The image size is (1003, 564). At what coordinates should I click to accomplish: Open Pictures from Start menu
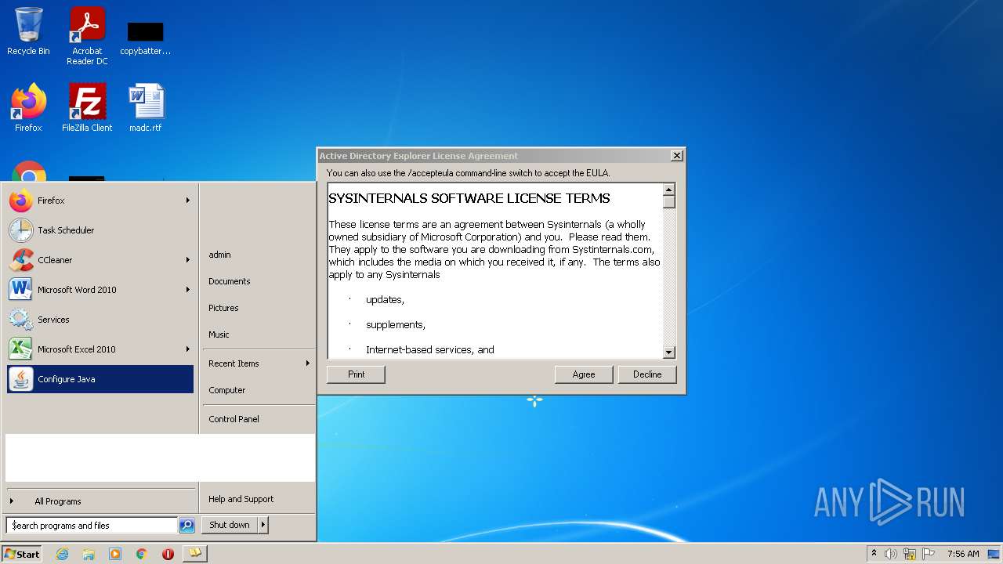coord(223,308)
